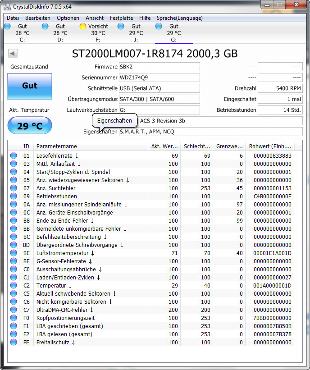This screenshot has width=310, height=370.
Task: Click status icon of Luftstromtemperatur row
Action: coord(14,253)
